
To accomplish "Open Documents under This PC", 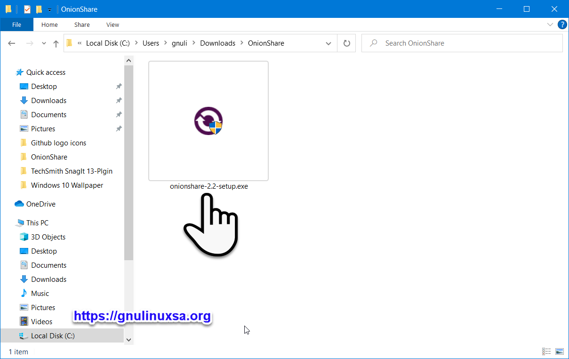I will (48, 265).
